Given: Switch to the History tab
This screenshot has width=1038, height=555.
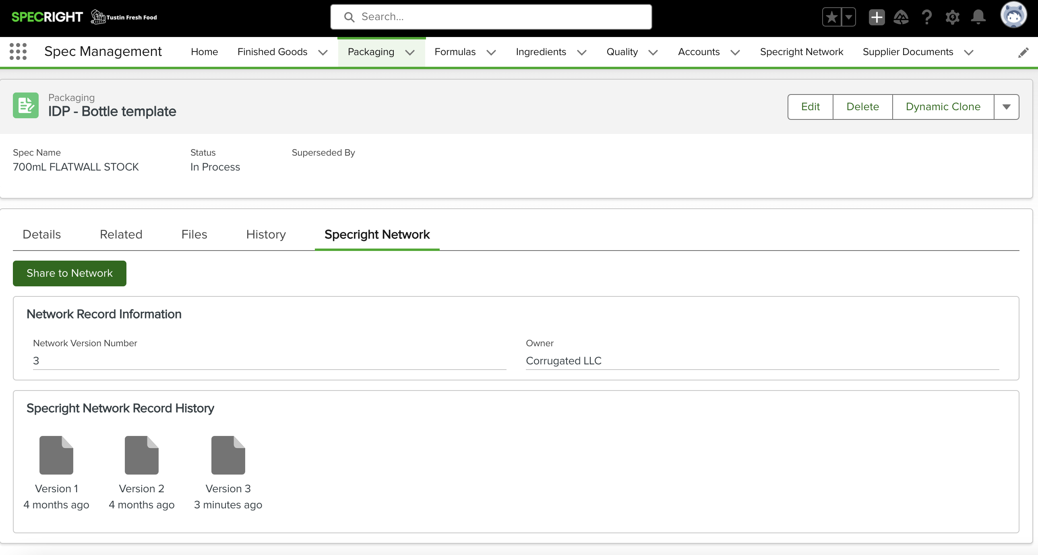Looking at the screenshot, I should (266, 234).
